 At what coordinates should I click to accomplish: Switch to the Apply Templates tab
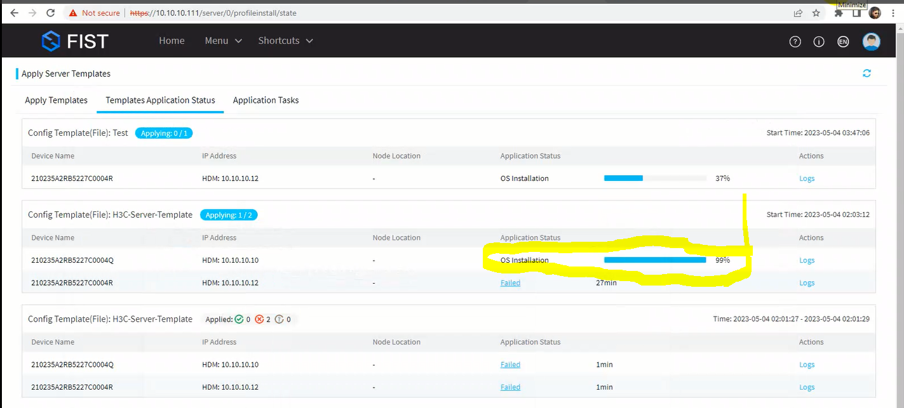tap(56, 100)
